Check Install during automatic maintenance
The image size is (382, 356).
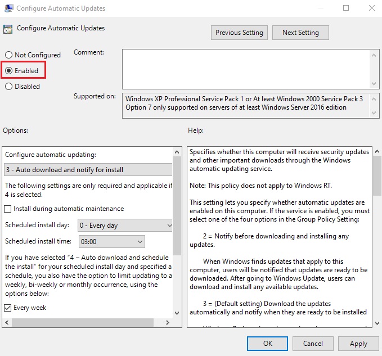click(x=8, y=209)
